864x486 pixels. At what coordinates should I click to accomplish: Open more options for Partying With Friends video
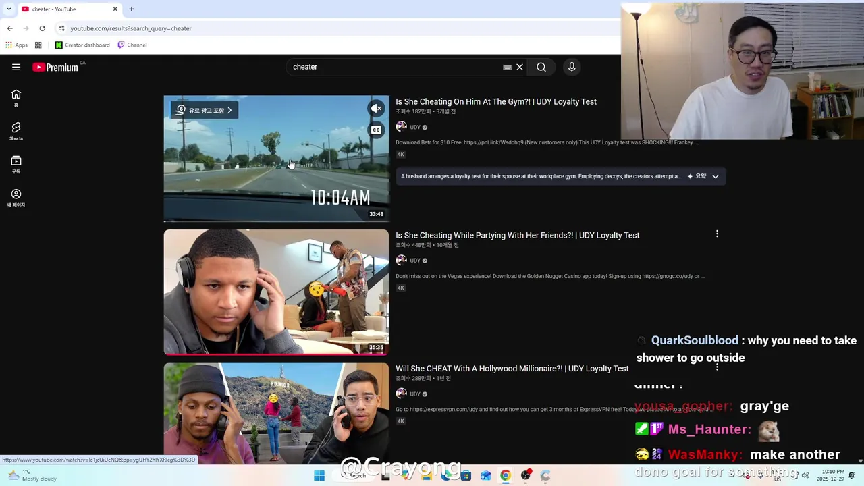point(717,234)
